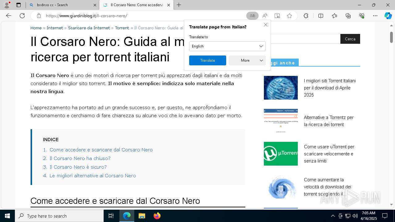This screenshot has height=222, width=395.
Task: Open Settings and more menu
Action: (375, 16)
